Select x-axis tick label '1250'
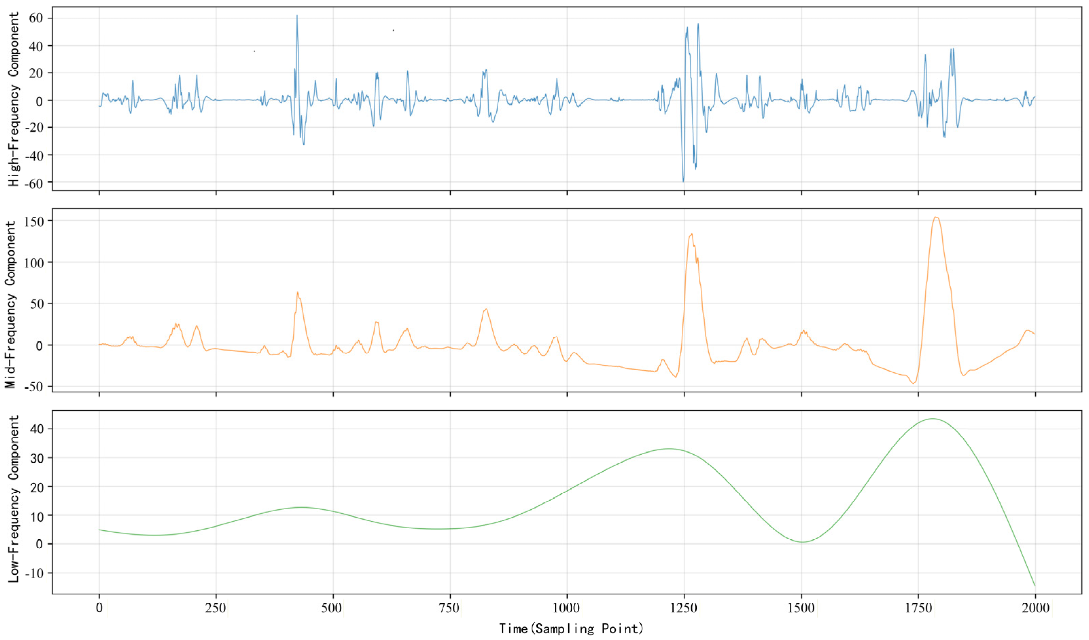The width and height of the screenshot is (1089, 640). (x=684, y=608)
